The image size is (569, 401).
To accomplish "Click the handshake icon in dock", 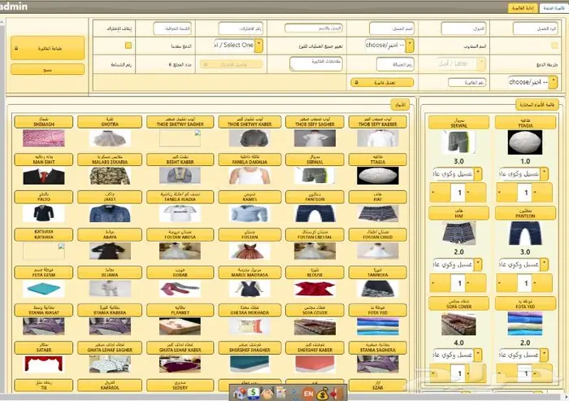I will pyautogui.click(x=267, y=392).
